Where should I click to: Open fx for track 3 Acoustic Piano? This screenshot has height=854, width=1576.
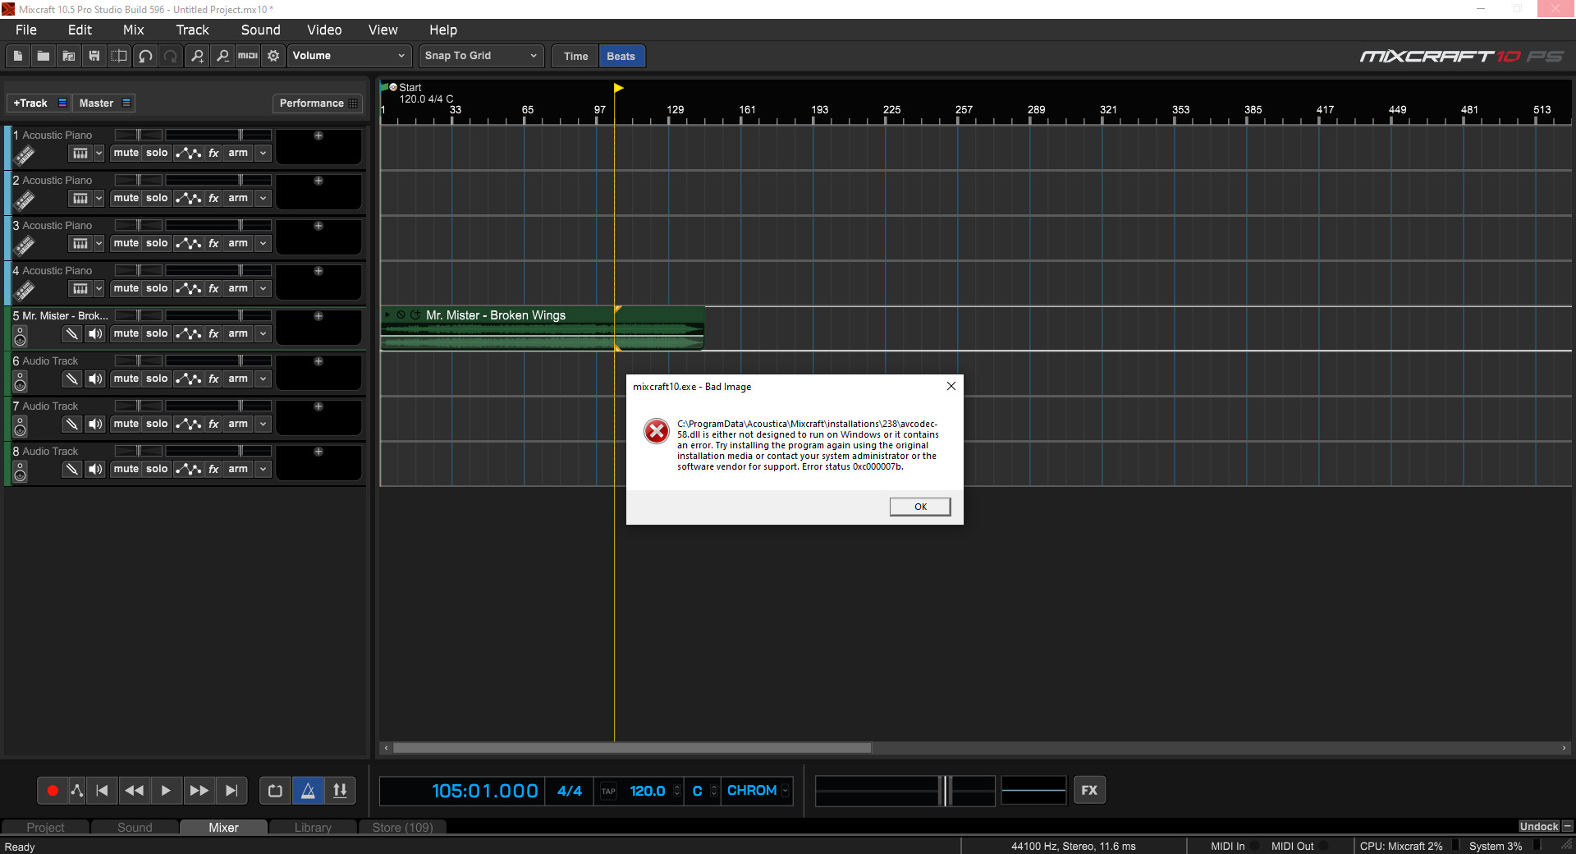click(213, 243)
